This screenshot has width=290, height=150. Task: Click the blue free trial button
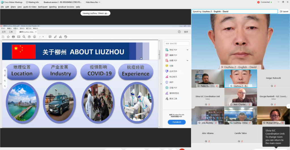[177, 122]
